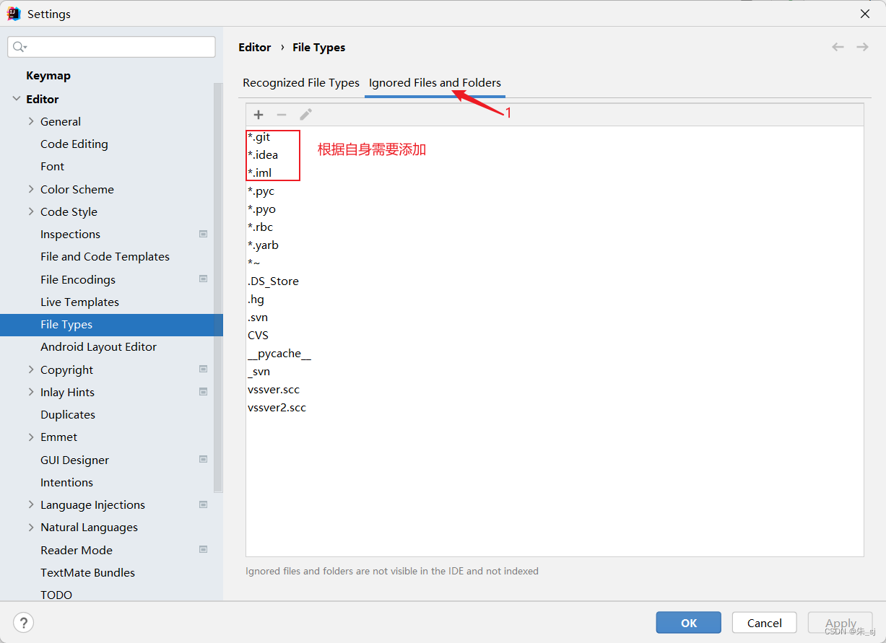Viewport: 886px width, 643px height.
Task: Click the pencil icon to edit a pattern
Action: point(305,114)
